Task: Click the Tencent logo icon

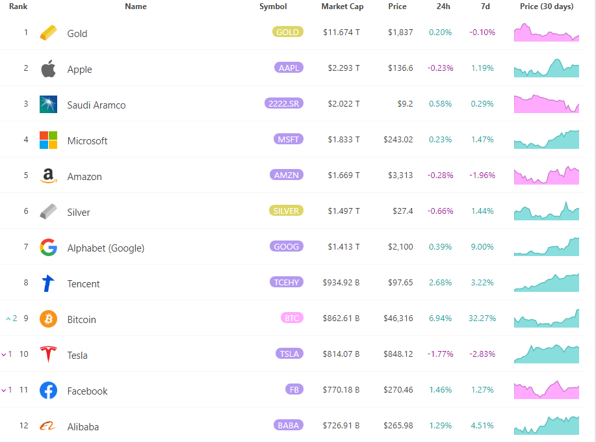Action: pos(48,283)
